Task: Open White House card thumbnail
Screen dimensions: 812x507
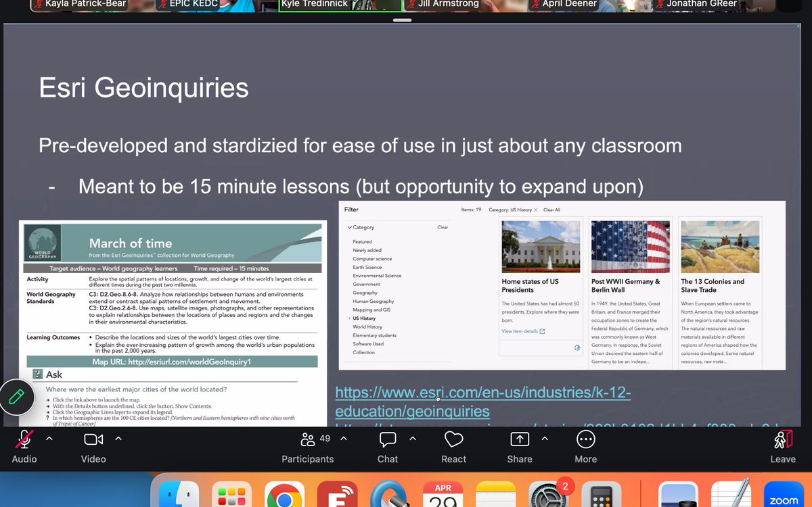Action: coord(541,247)
